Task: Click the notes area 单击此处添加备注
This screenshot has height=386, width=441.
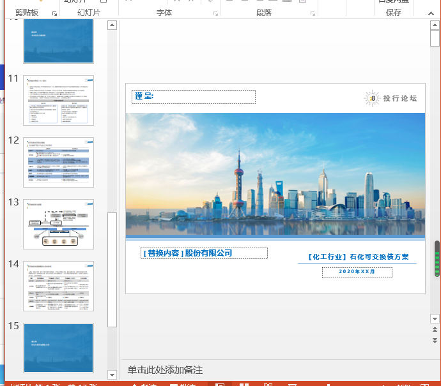Action: [165, 369]
